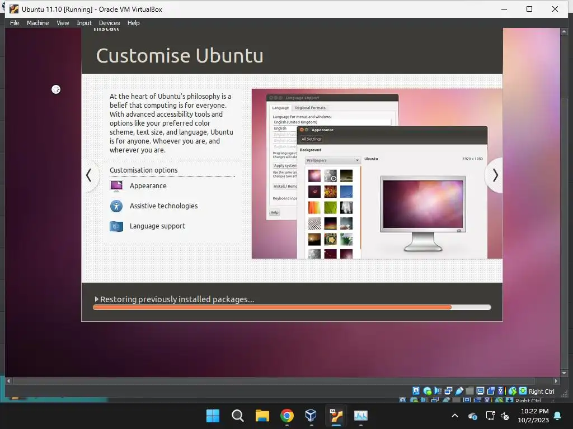Open the Help menu
The image size is (573, 429).
[x=133, y=23]
